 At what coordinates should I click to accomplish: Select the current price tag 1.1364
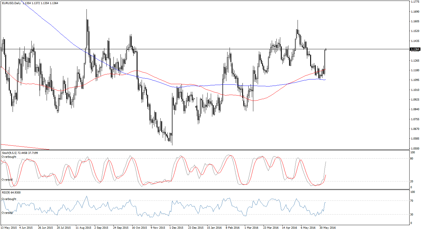coord(415,49)
